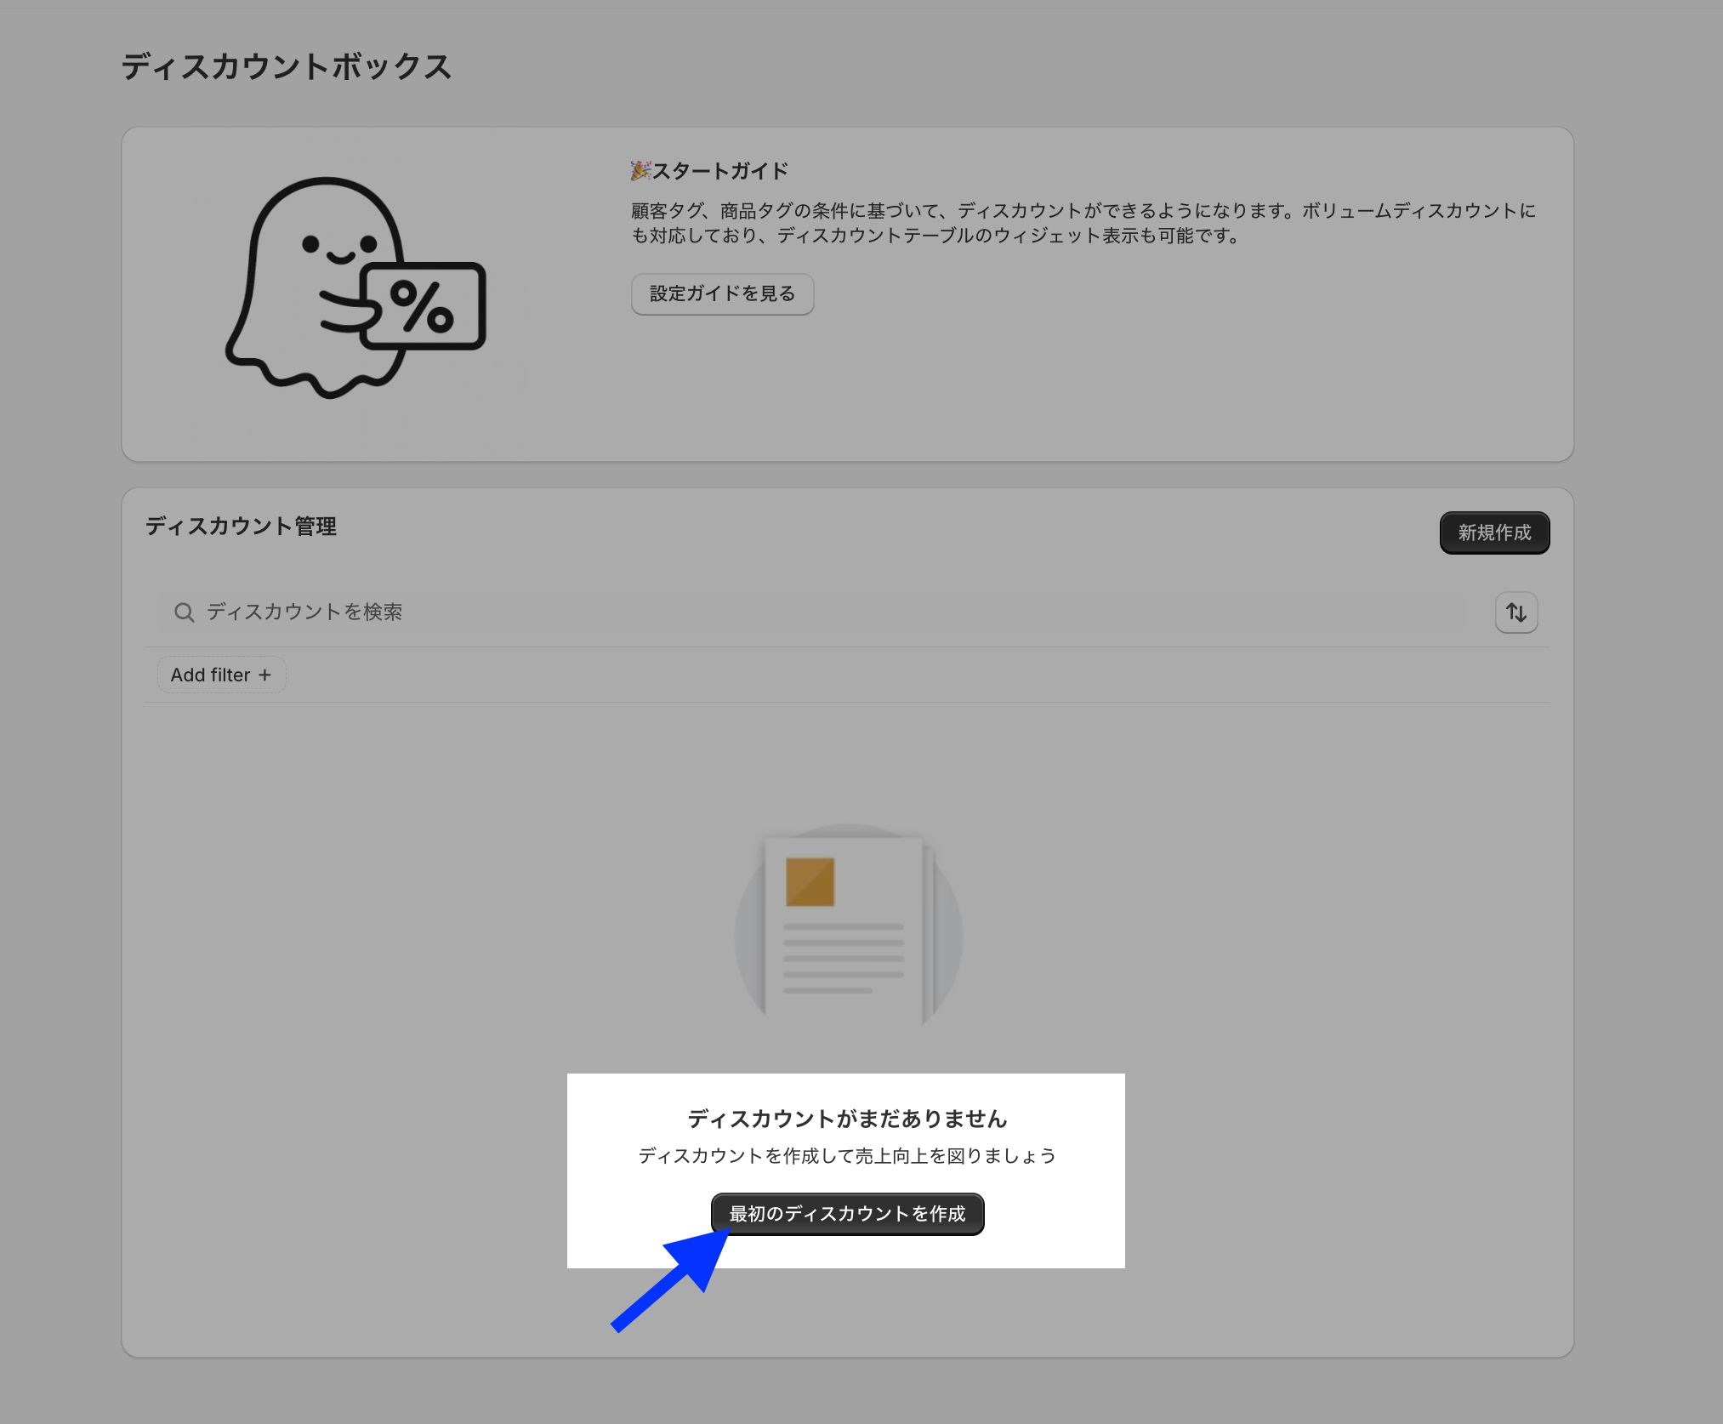
Task: Click the plus icon on Add filter
Action: [265, 675]
